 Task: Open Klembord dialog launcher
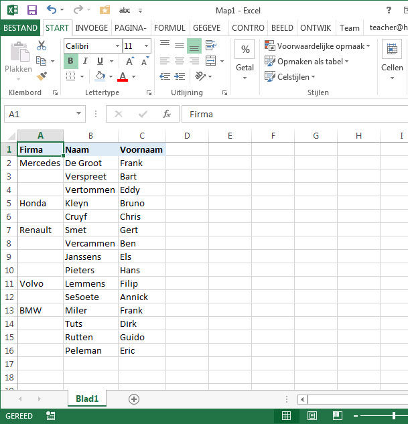[x=55, y=92]
